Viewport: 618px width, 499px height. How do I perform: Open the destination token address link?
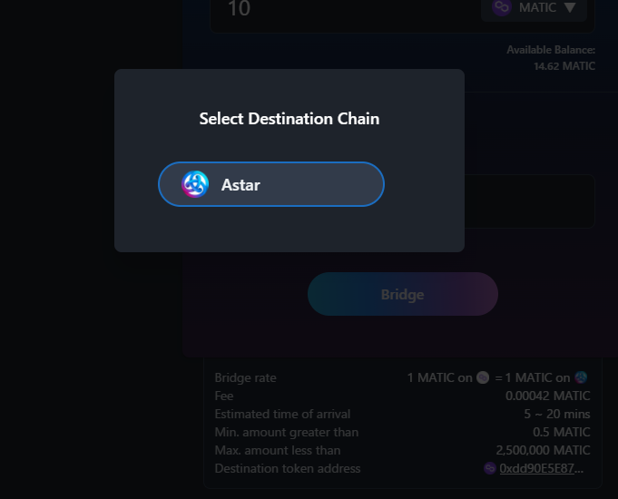click(542, 468)
